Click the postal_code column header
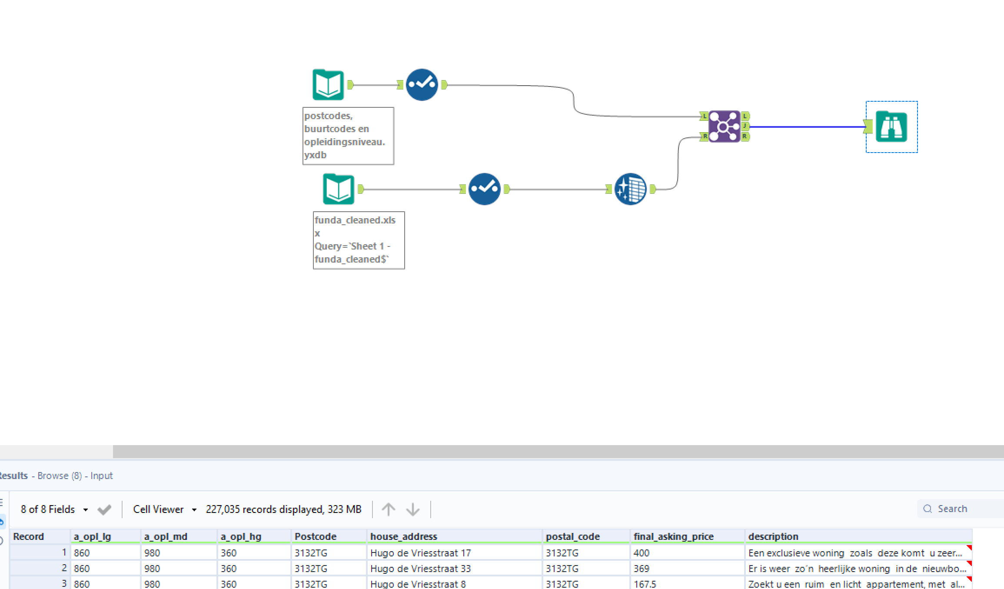This screenshot has width=1004, height=589. tap(586, 536)
